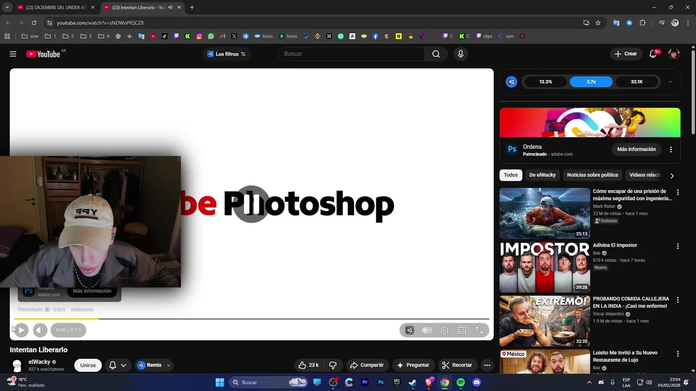Viewport: 696px width, 391px height.
Task: Show more filter chips with right arrow
Action: (672, 175)
